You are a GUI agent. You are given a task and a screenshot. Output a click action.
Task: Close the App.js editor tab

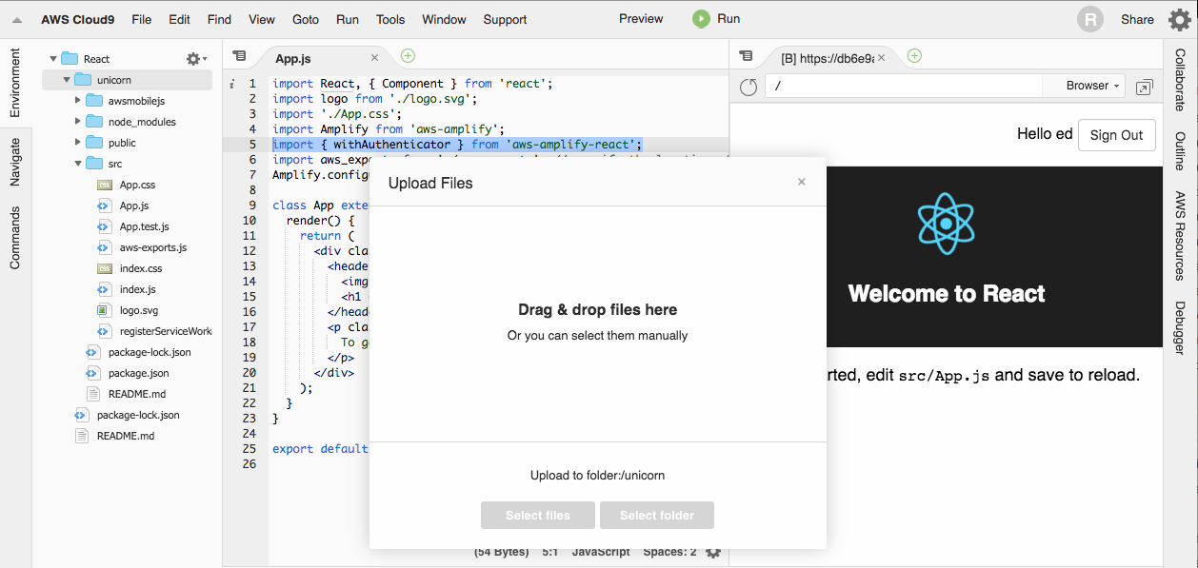(375, 58)
